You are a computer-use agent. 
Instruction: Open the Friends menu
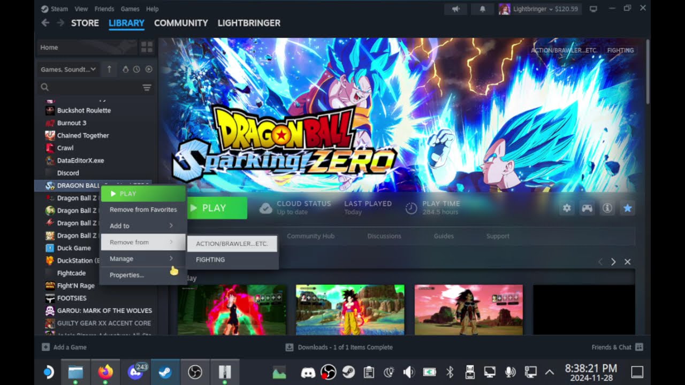coord(104,9)
